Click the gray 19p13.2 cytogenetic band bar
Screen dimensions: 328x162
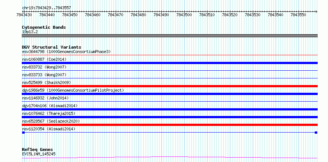170,36
